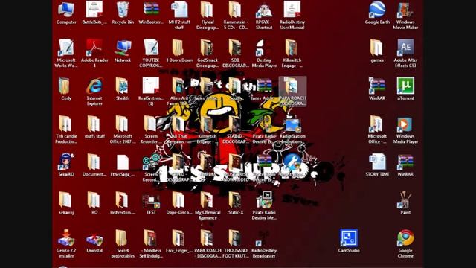Launch Adobe After Effects CS3

(x=405, y=48)
